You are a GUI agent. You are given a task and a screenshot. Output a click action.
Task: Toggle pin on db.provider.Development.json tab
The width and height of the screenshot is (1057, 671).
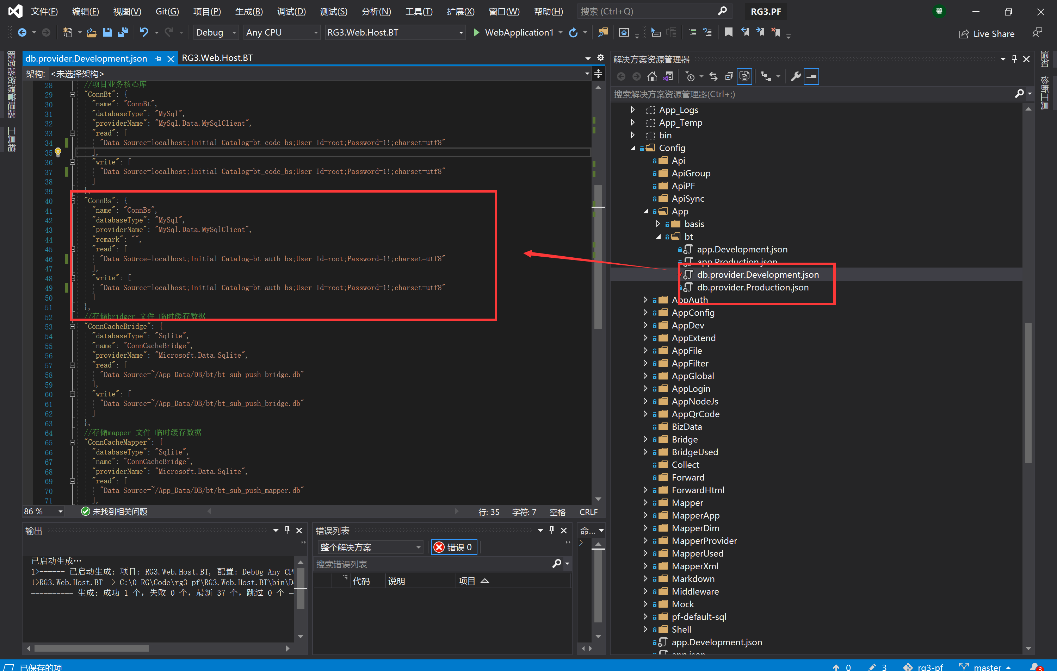158,58
